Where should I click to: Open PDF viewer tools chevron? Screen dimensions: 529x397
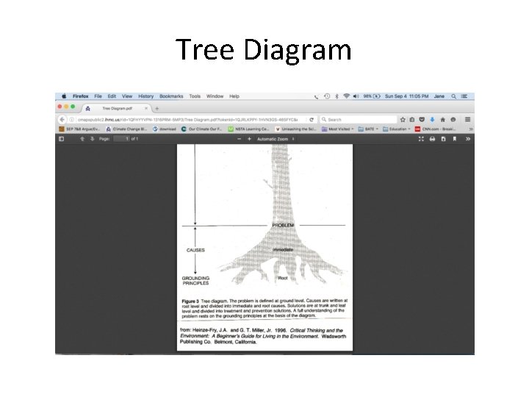[468, 139]
